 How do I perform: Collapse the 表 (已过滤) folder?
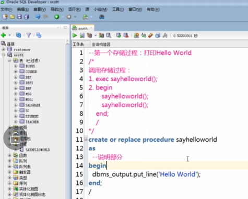coord(9,60)
